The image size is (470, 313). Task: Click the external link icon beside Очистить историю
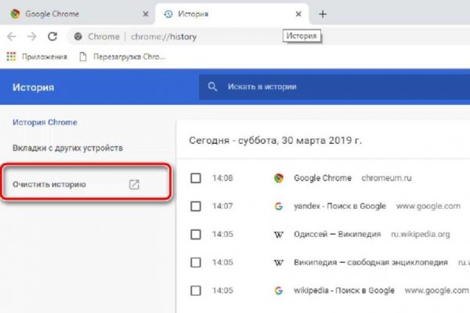coord(134,185)
